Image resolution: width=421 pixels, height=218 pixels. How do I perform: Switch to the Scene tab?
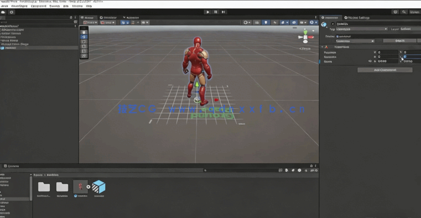click(87, 18)
